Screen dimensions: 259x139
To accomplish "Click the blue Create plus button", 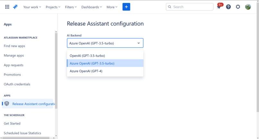I will click(x=126, y=7).
